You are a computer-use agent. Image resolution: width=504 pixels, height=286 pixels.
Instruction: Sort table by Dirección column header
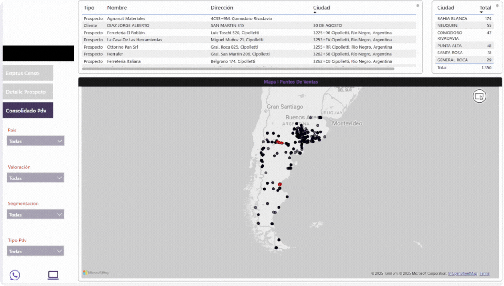(x=222, y=8)
